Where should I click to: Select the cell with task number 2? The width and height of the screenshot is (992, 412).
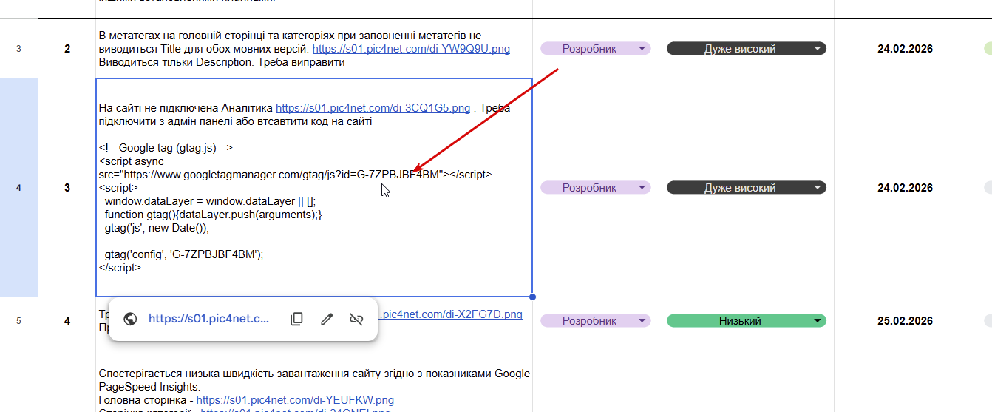(67, 49)
